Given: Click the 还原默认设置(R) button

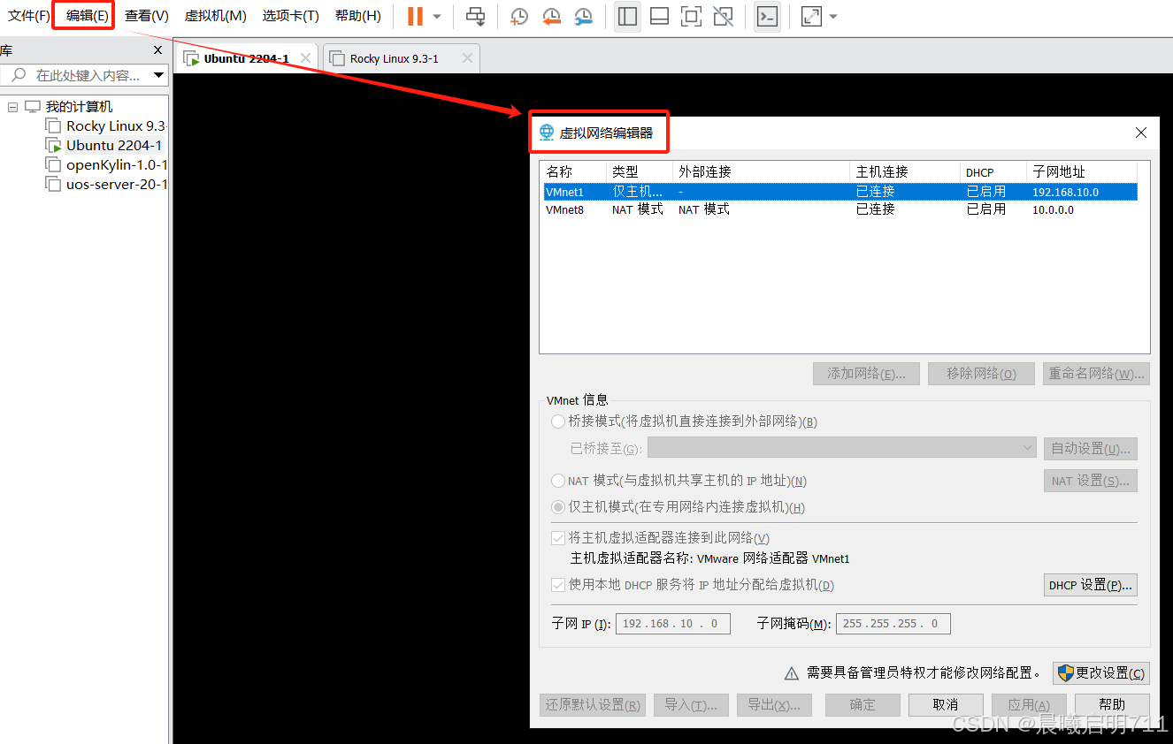Looking at the screenshot, I should click(x=593, y=705).
